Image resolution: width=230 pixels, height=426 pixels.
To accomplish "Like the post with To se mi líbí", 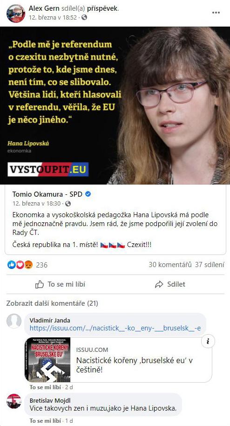I will click(60, 284).
